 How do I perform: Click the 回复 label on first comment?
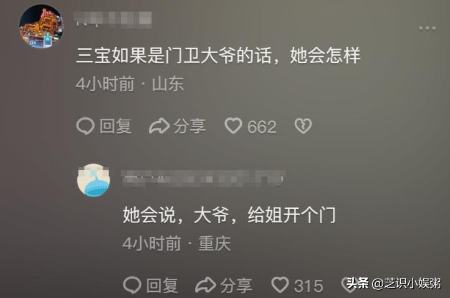116,126
